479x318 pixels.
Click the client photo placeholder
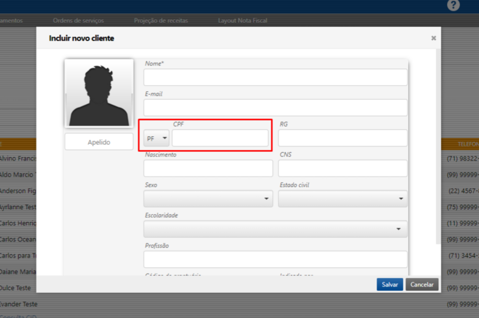(99, 93)
